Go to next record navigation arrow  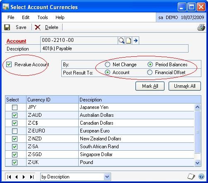coord(24,177)
